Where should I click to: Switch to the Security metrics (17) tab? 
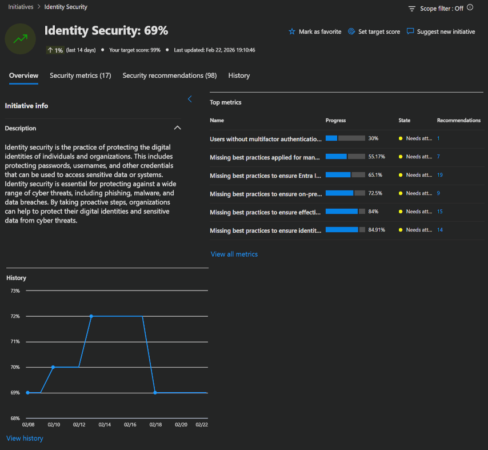80,75
